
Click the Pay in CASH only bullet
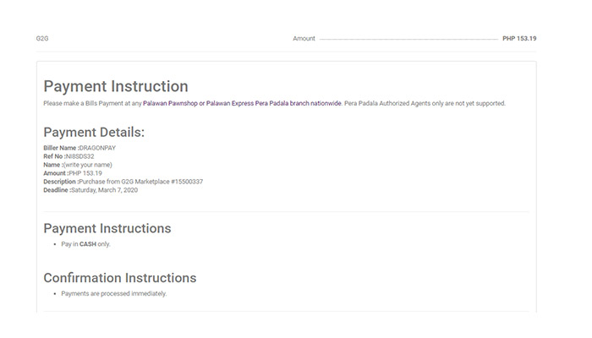[x=85, y=244]
